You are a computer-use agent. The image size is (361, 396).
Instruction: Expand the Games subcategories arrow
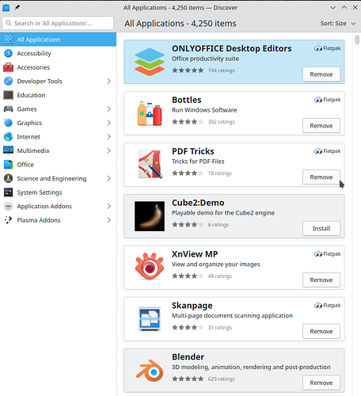[108, 109]
